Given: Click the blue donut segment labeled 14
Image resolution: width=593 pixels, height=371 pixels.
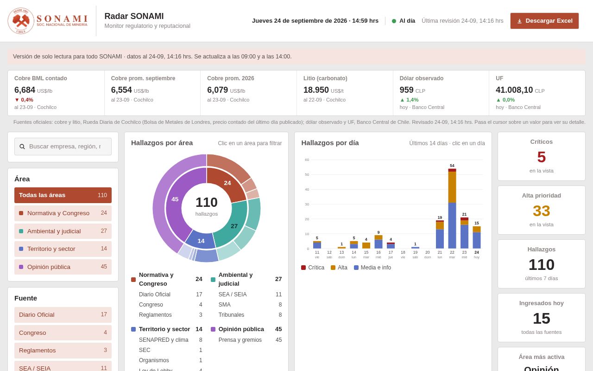Looking at the screenshot, I should tap(201, 240).
